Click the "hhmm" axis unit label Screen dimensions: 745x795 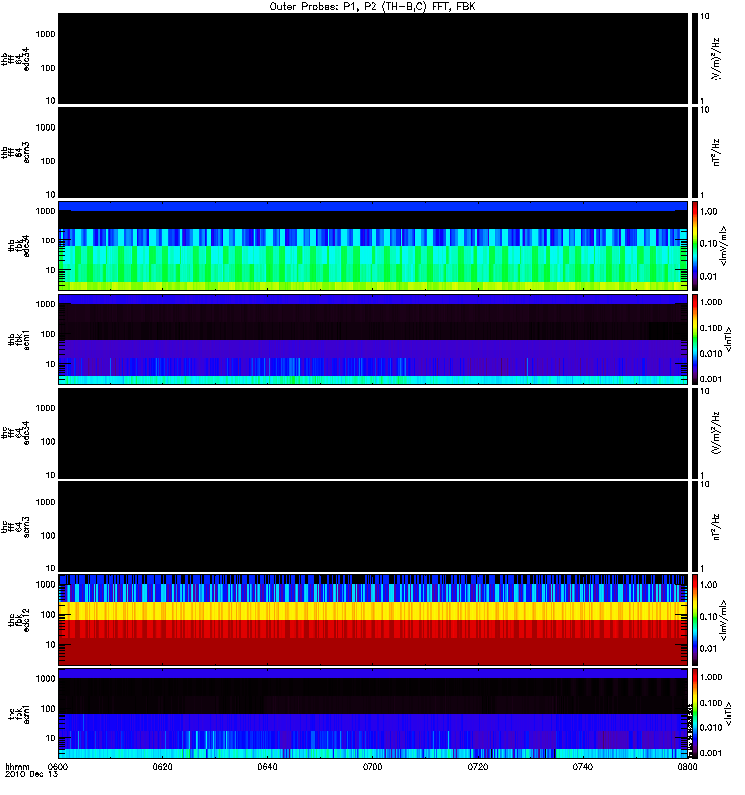17,766
